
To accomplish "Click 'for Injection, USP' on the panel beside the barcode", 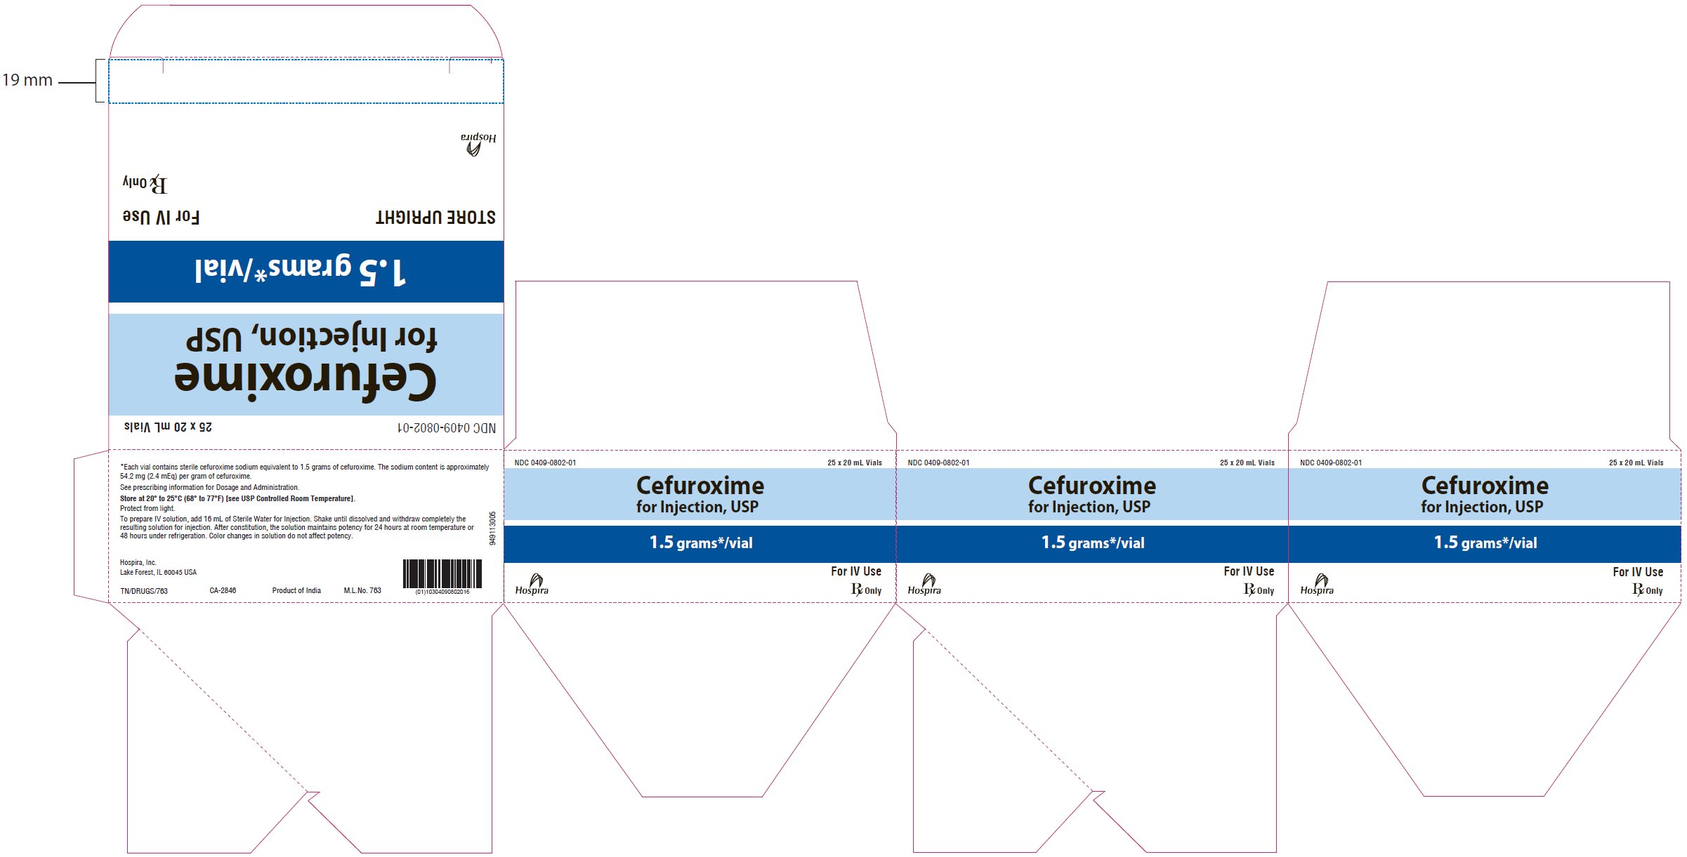I will click(697, 507).
